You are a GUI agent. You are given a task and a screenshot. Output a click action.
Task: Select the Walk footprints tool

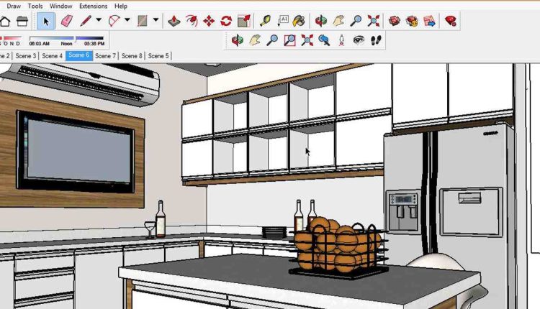point(375,40)
